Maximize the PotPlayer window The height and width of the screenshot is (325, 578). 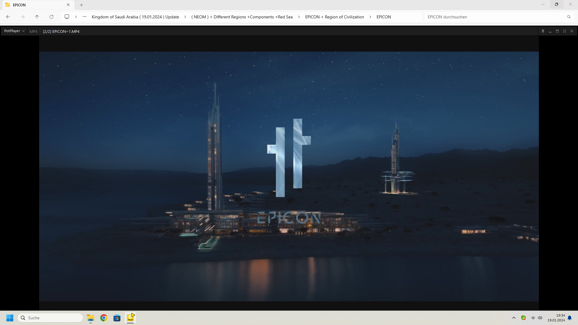point(557,31)
